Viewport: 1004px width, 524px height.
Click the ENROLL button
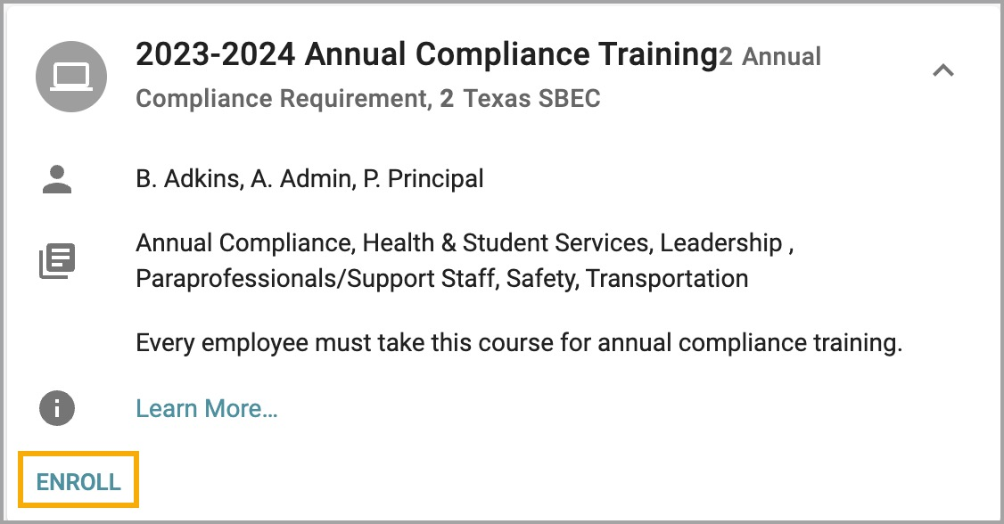pyautogui.click(x=77, y=479)
